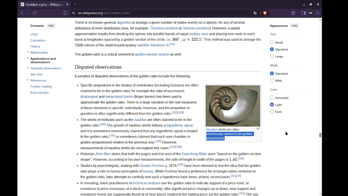
Task: Open the phalangeal link
Action: point(89,96)
